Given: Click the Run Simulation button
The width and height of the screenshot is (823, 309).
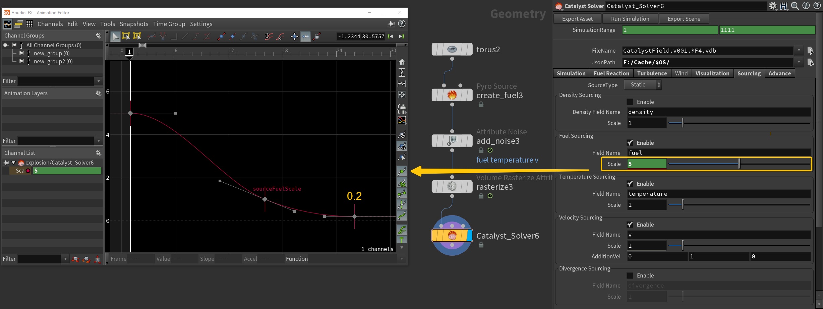Looking at the screenshot, I should [630, 19].
